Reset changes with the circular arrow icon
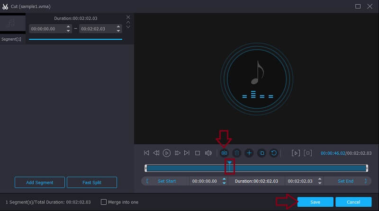379x211 pixels. pyautogui.click(x=274, y=153)
